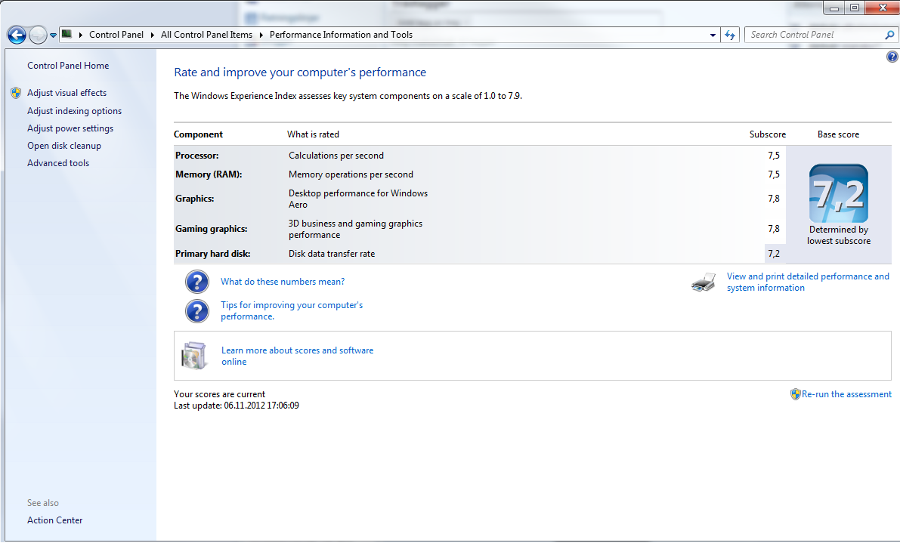The width and height of the screenshot is (900, 543).
Task: Open What do these numbers mean link
Action: 283,282
